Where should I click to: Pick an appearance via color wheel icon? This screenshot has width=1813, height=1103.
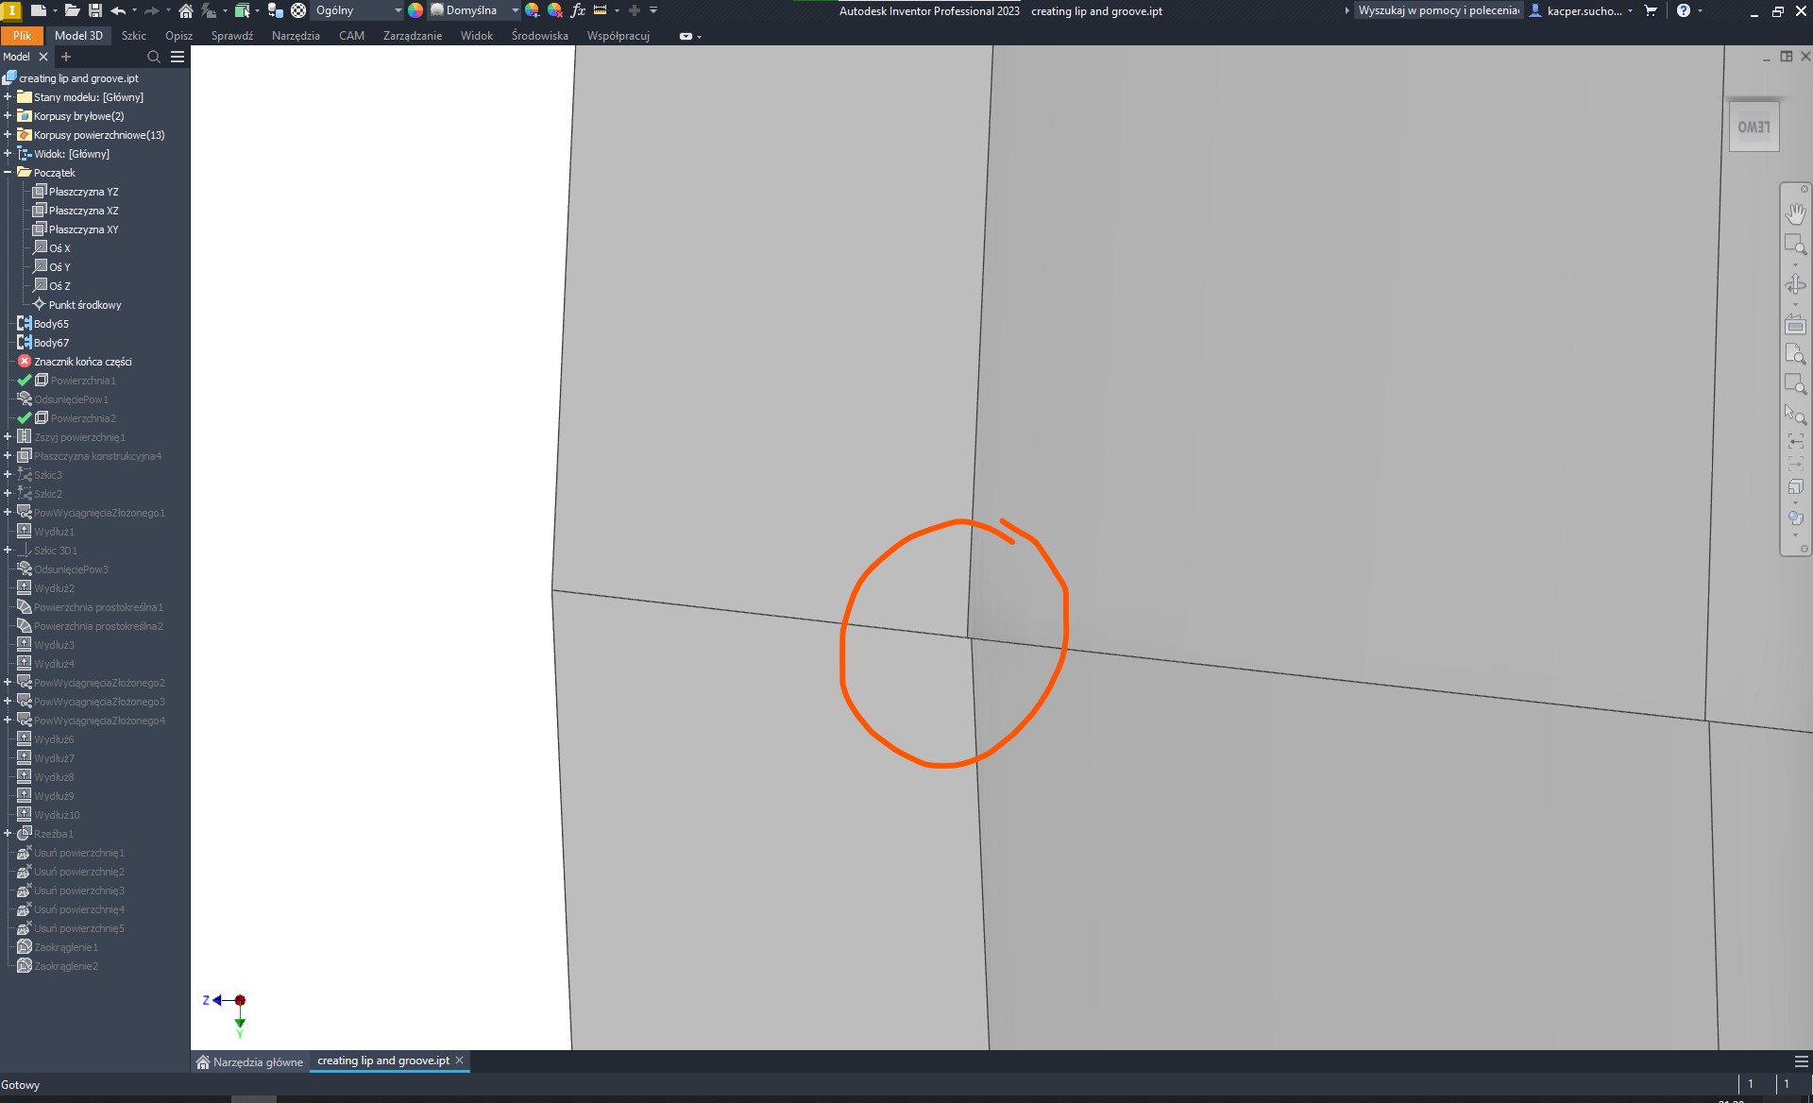point(414,10)
